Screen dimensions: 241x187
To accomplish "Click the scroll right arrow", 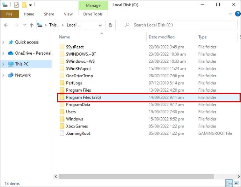I will 239,177.
